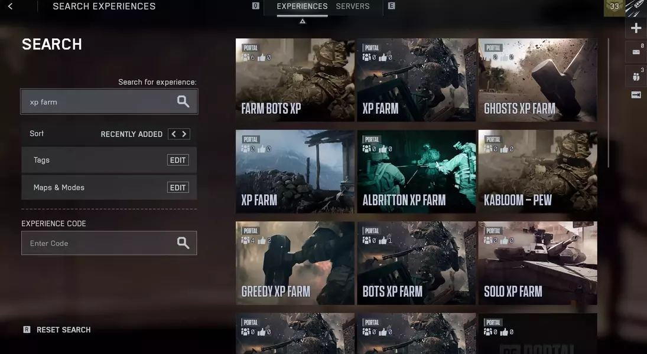Open the plus icon in right sidebar
The image size is (647, 354).
point(636,28)
